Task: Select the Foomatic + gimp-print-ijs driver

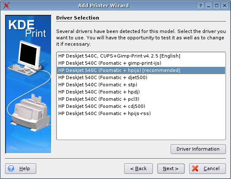Action: click(x=141, y=63)
